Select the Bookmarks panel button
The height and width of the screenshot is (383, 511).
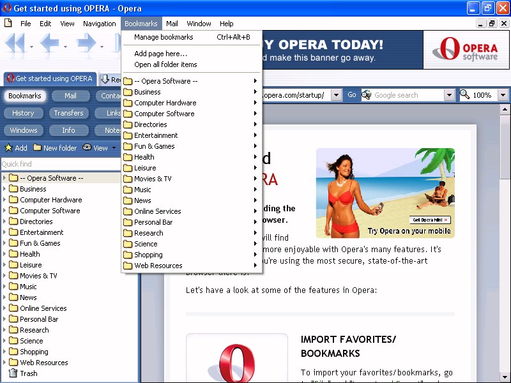[25, 96]
